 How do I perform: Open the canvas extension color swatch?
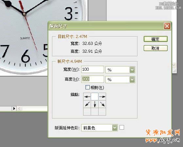[122, 127]
